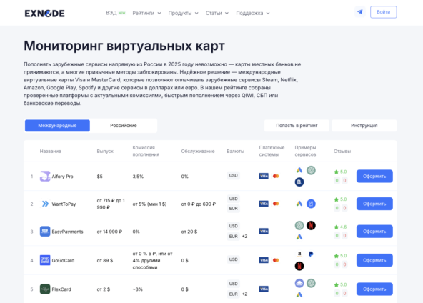Viewport: 423px width, 303px height.
Task: Switch to Международные tab
Action: click(x=57, y=126)
